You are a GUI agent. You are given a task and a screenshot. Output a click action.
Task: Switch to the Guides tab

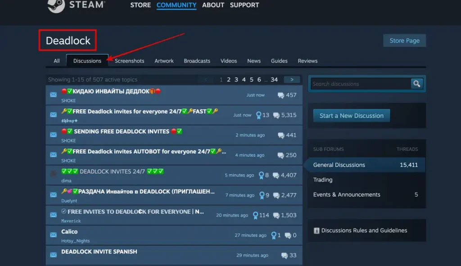tap(279, 61)
